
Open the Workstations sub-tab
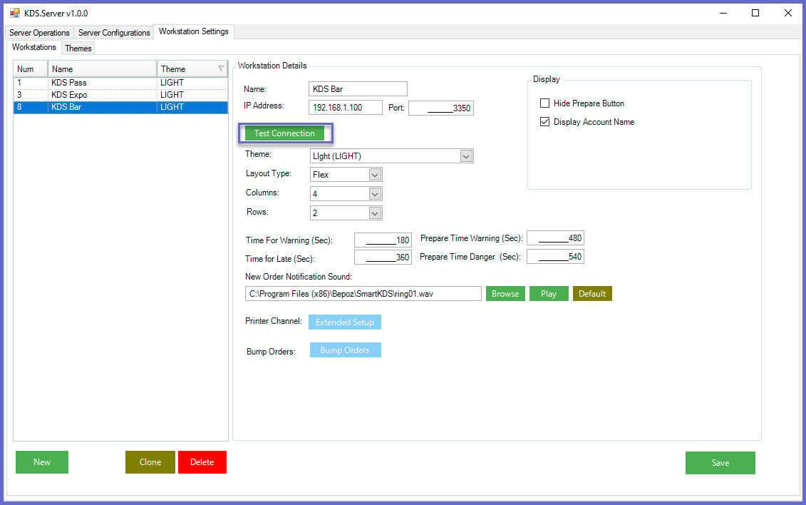tap(34, 47)
